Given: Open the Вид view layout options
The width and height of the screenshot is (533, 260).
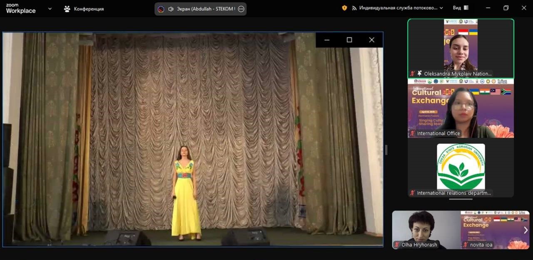Looking at the screenshot, I should click(461, 8).
